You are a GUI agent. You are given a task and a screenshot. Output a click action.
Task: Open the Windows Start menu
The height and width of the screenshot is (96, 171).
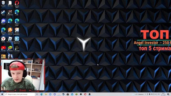(x=2, y=94)
